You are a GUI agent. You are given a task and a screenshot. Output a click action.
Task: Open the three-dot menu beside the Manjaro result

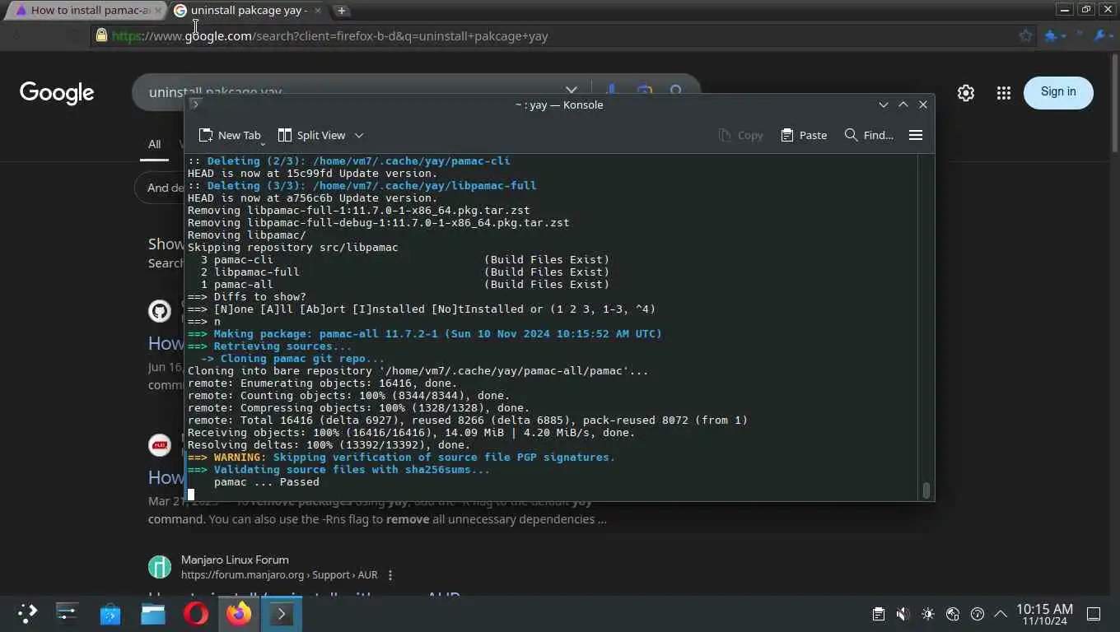(x=390, y=575)
